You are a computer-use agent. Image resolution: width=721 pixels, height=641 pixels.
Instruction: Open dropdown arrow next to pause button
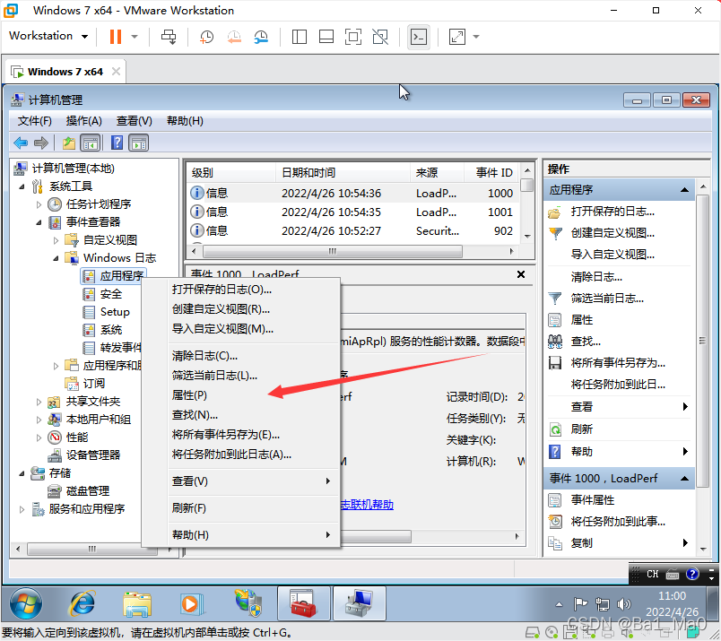(x=135, y=37)
